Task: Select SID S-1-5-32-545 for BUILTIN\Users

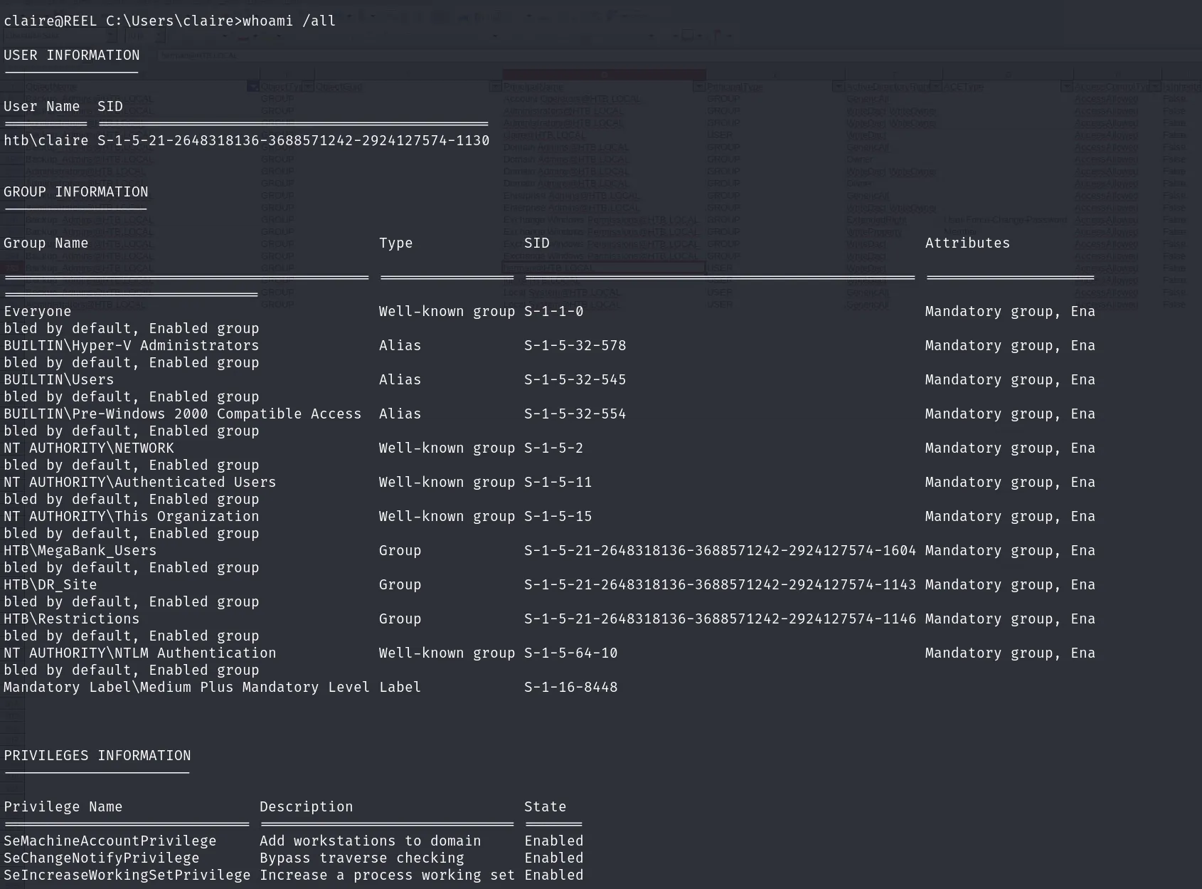Action: click(575, 379)
